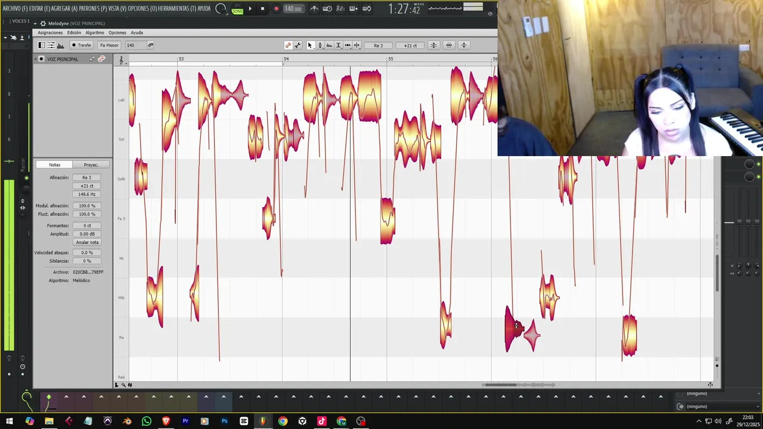Expand the Windows system tray hidden icons
Viewport: 763px width, 429px height.
pyautogui.click(x=699, y=421)
